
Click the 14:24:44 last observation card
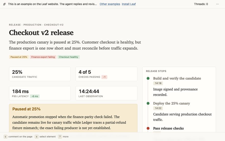coord(106,93)
